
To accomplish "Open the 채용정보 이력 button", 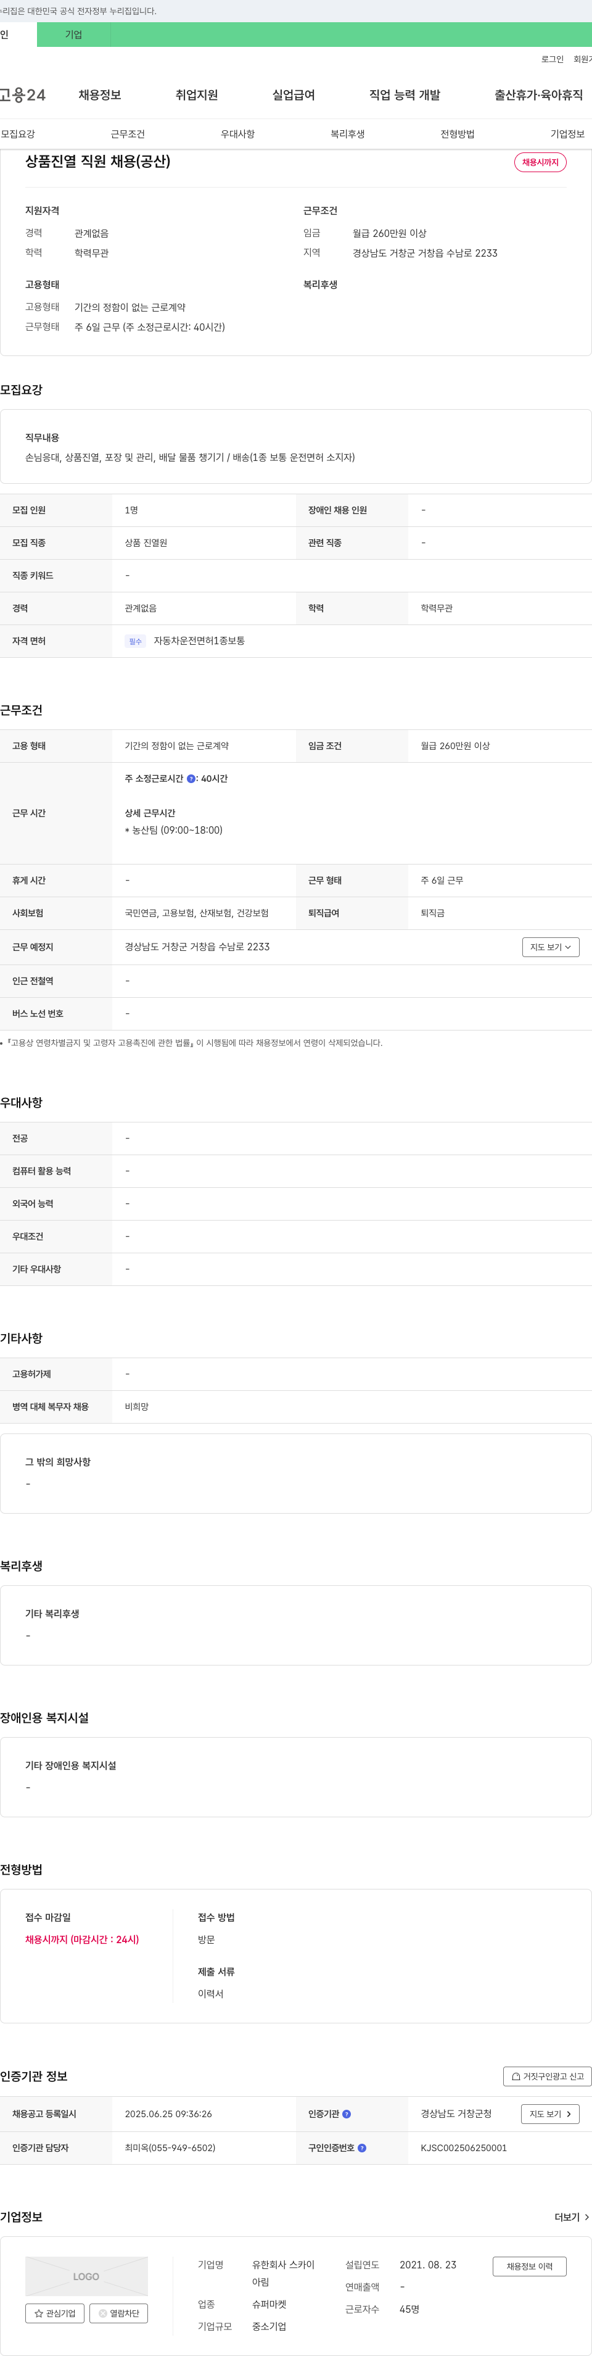I will (530, 2265).
